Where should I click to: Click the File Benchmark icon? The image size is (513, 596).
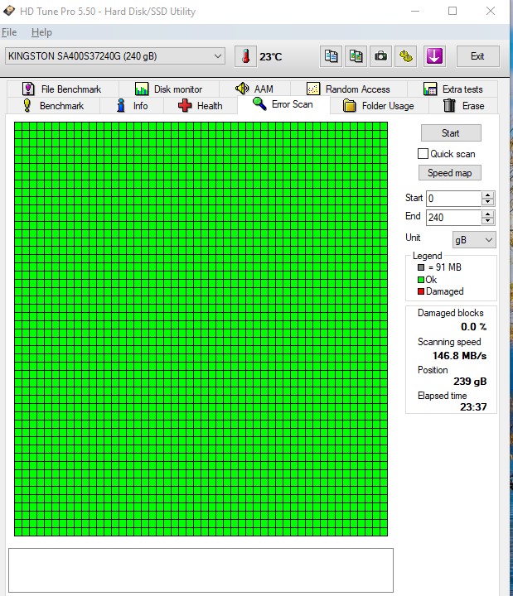pyautogui.click(x=28, y=89)
